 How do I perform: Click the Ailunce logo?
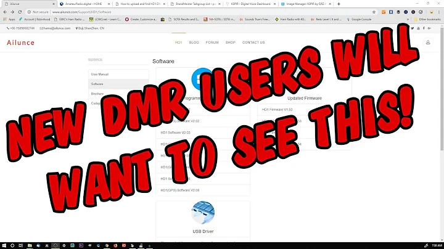(21, 43)
